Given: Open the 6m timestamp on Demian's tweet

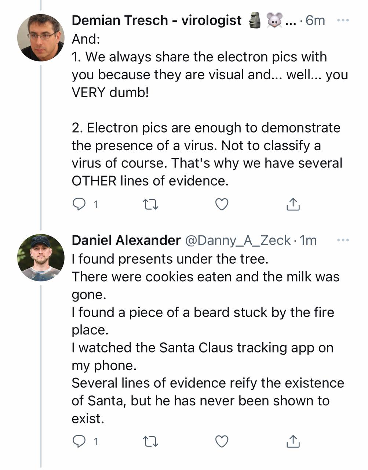Looking at the screenshot, I should pos(316,20).
